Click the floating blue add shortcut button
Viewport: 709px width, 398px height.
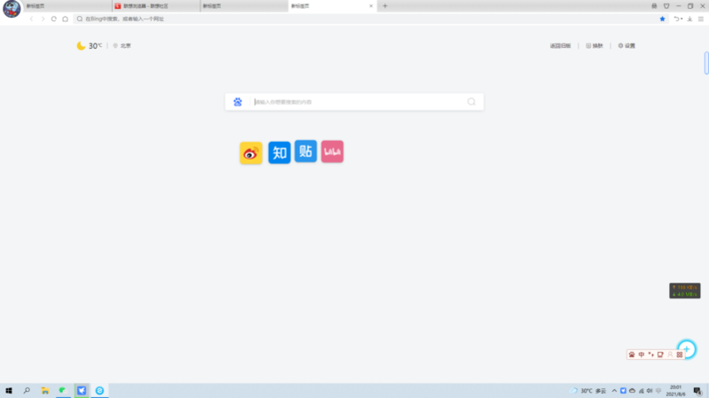click(686, 349)
